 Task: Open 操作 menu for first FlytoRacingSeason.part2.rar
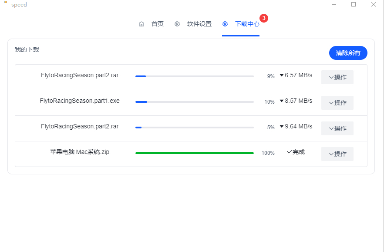coord(337,77)
